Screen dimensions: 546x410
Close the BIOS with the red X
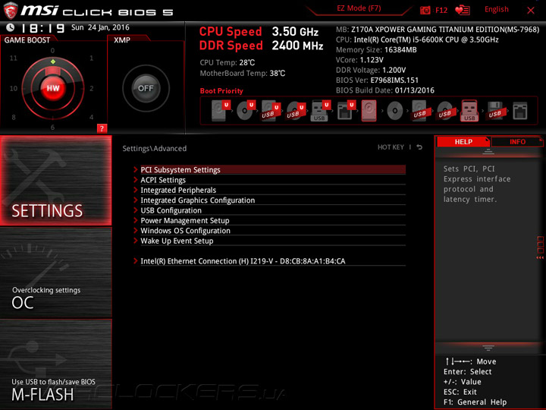[x=531, y=10]
